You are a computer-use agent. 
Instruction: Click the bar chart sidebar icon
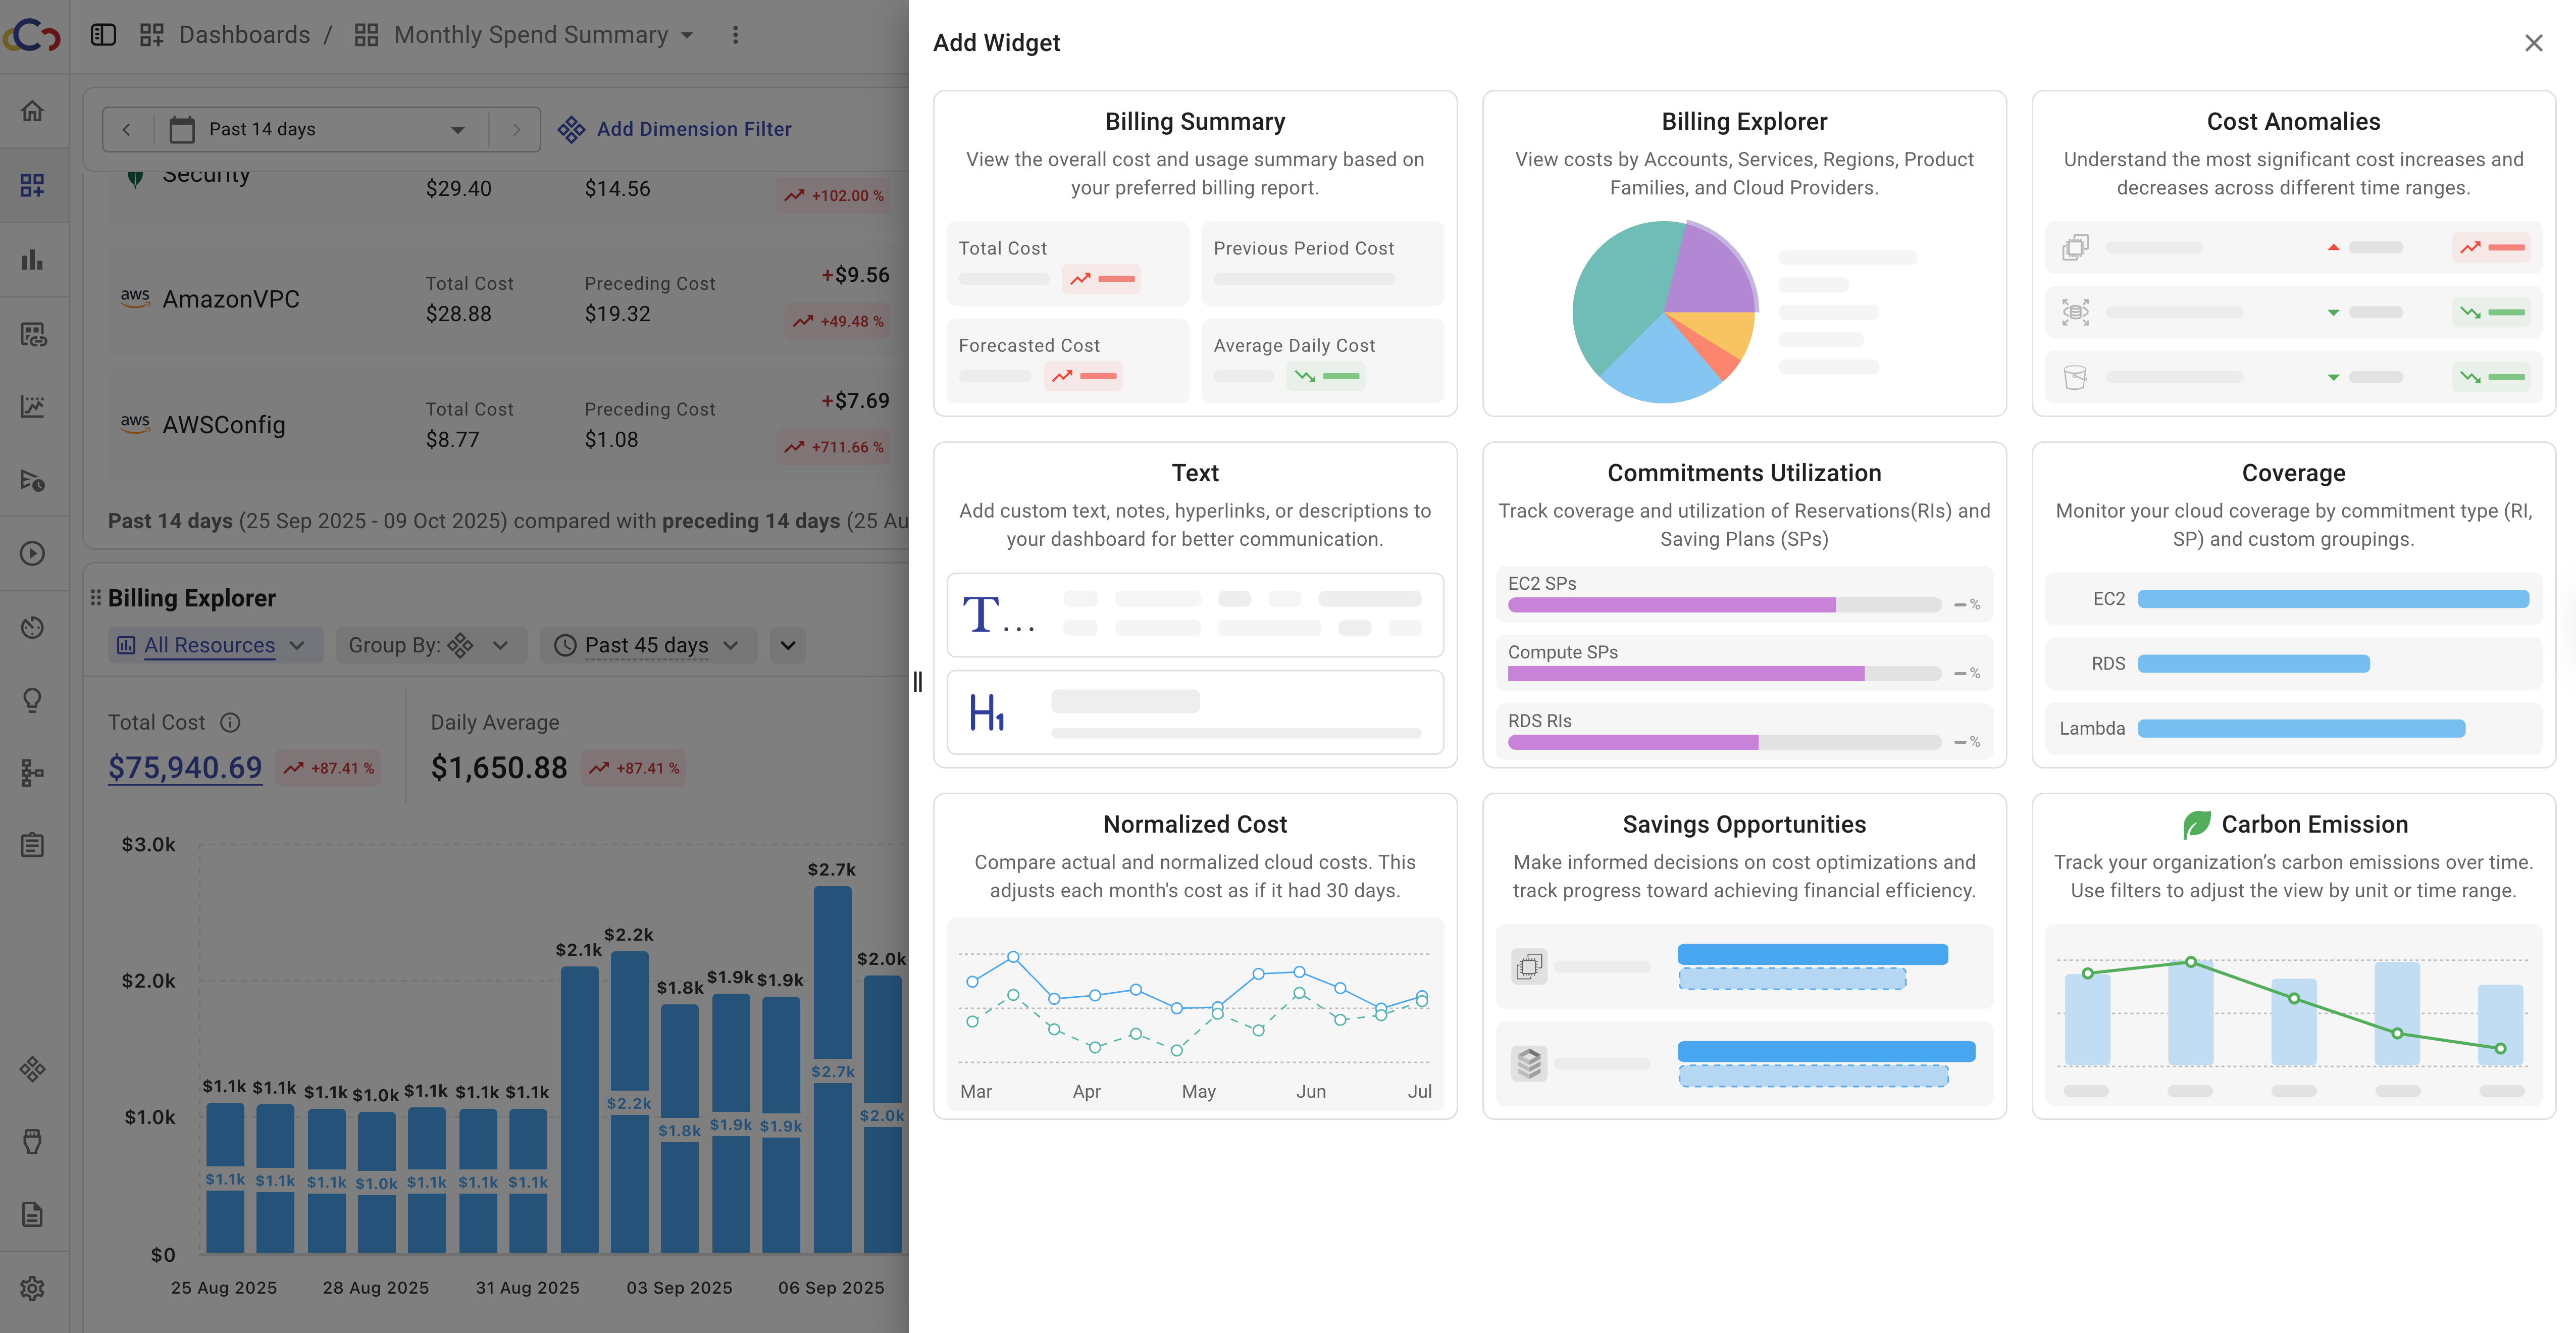point(33,259)
